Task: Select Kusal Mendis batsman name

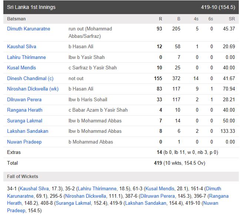Action: coord(21,68)
